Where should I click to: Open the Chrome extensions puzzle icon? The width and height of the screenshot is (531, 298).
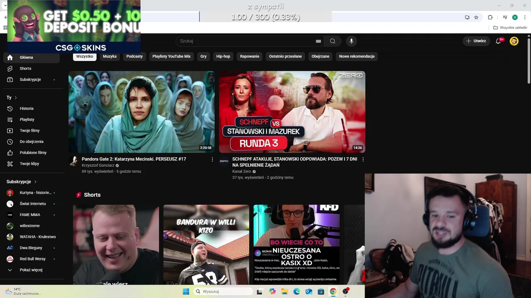pos(490,17)
